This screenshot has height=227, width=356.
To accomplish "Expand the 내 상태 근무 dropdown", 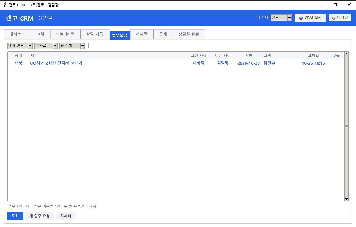I will (289, 18).
